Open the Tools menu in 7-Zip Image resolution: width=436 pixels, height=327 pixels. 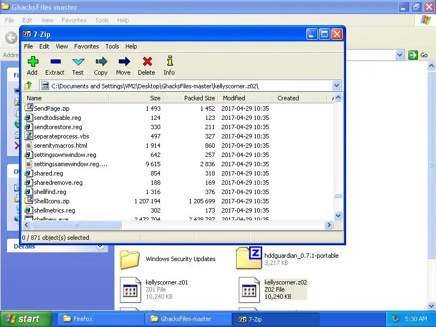point(112,46)
